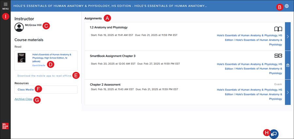The width and height of the screenshot is (294, 139).
Task: Click the Archive Class link
Action: (23, 99)
